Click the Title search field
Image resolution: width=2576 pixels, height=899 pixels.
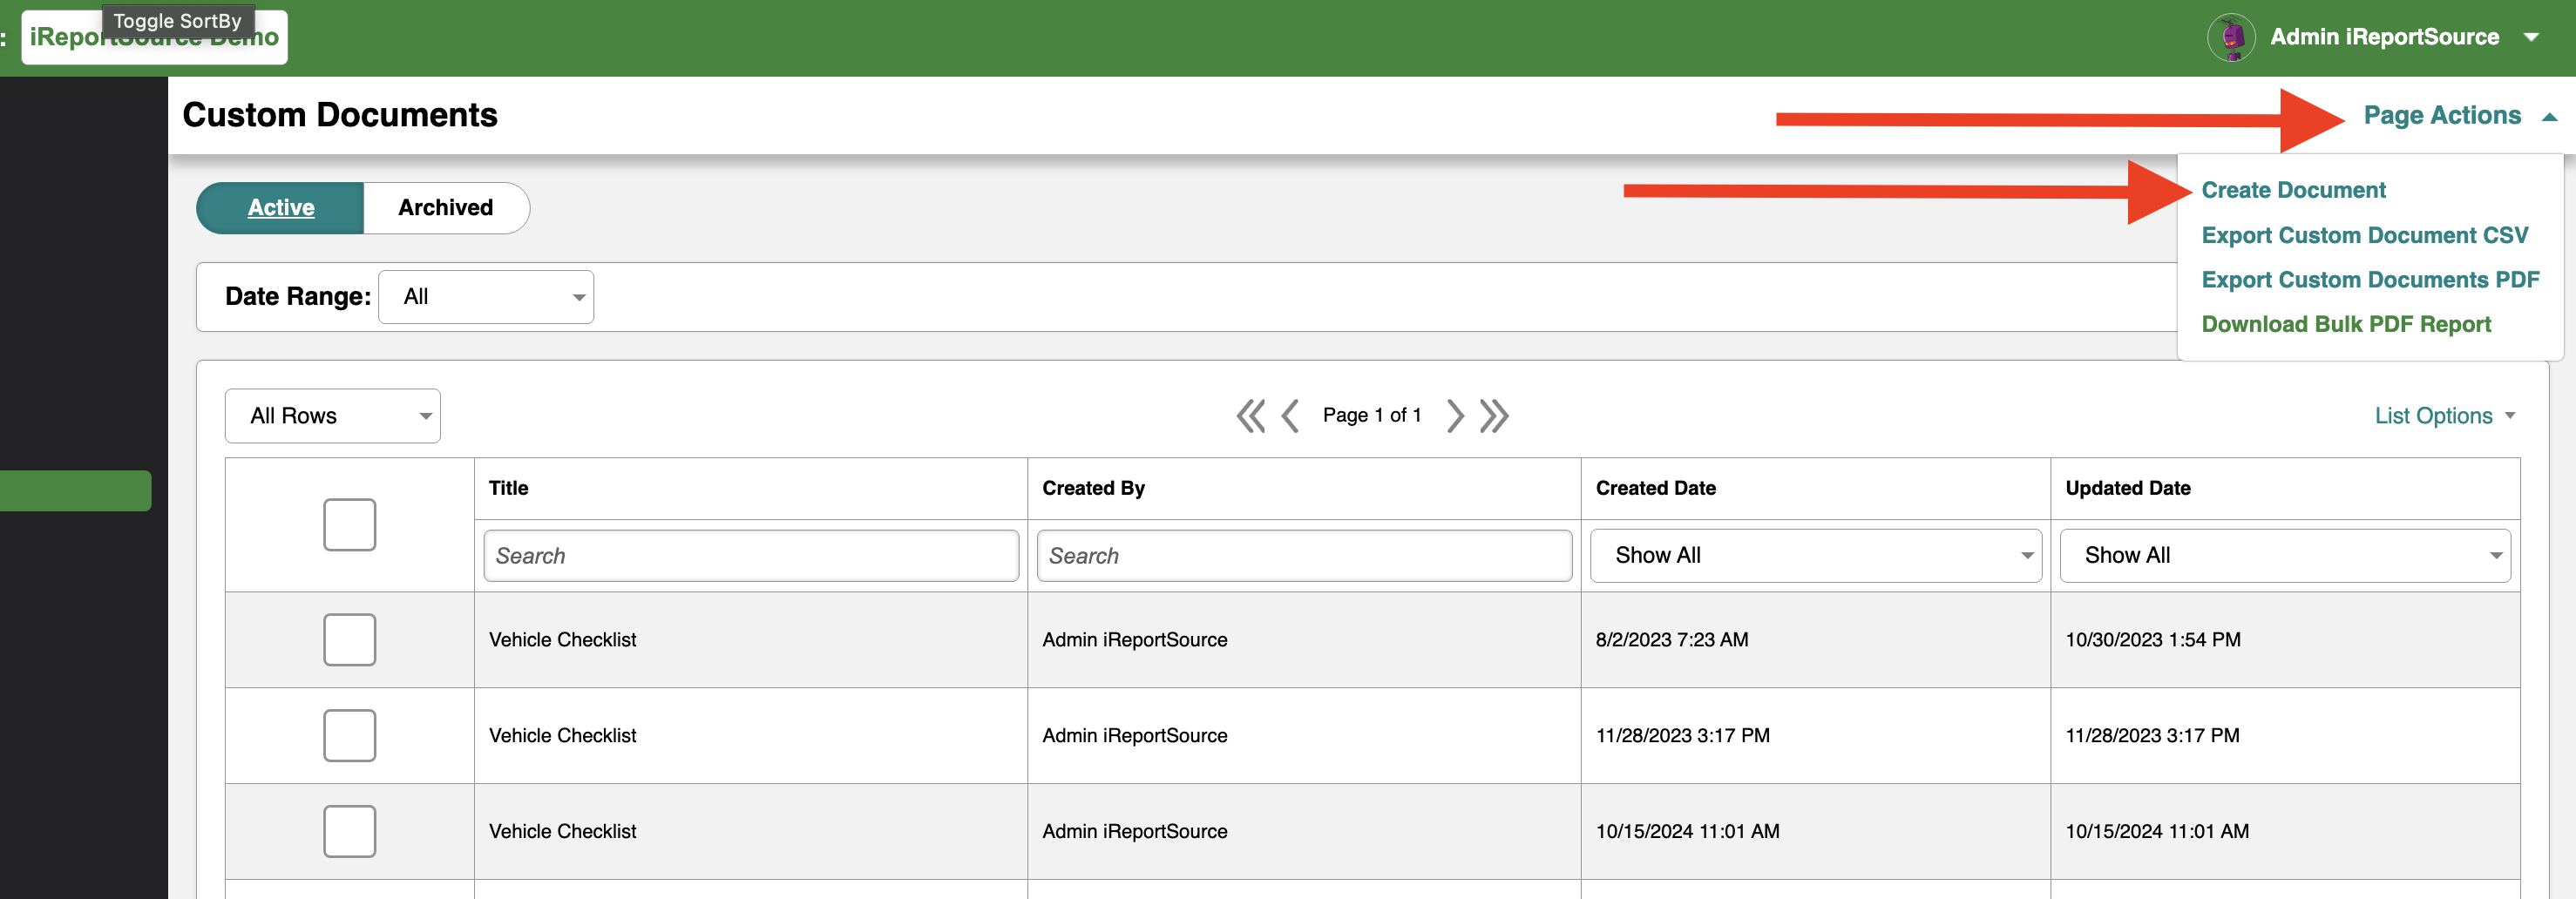click(x=751, y=556)
